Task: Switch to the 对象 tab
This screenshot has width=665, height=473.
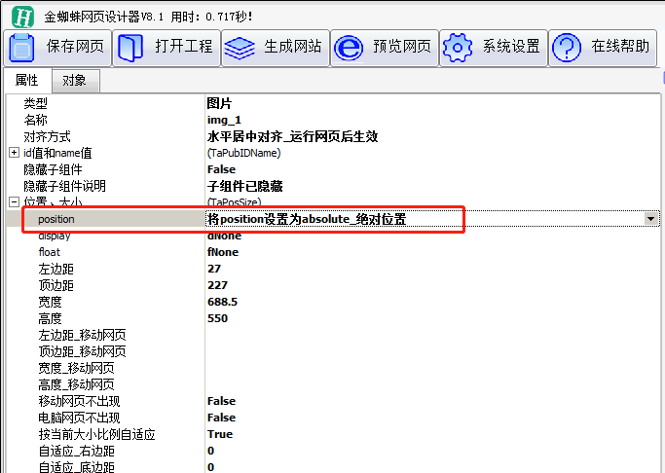Action: pyautogui.click(x=74, y=81)
